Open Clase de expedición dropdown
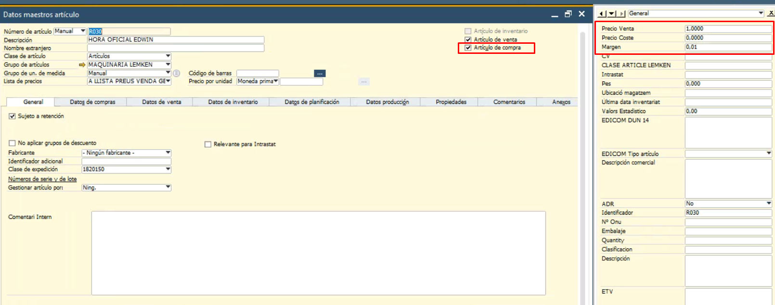775x305 pixels. click(168, 169)
